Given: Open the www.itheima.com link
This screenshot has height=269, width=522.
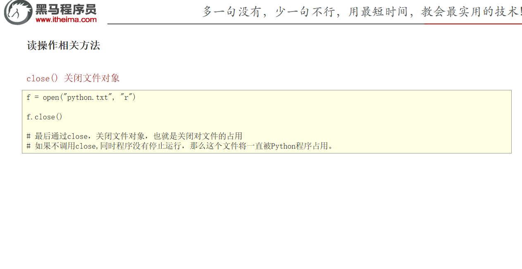Looking at the screenshot, I should [66, 19].
